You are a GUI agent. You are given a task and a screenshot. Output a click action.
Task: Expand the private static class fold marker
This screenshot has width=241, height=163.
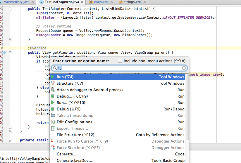[10, 140]
